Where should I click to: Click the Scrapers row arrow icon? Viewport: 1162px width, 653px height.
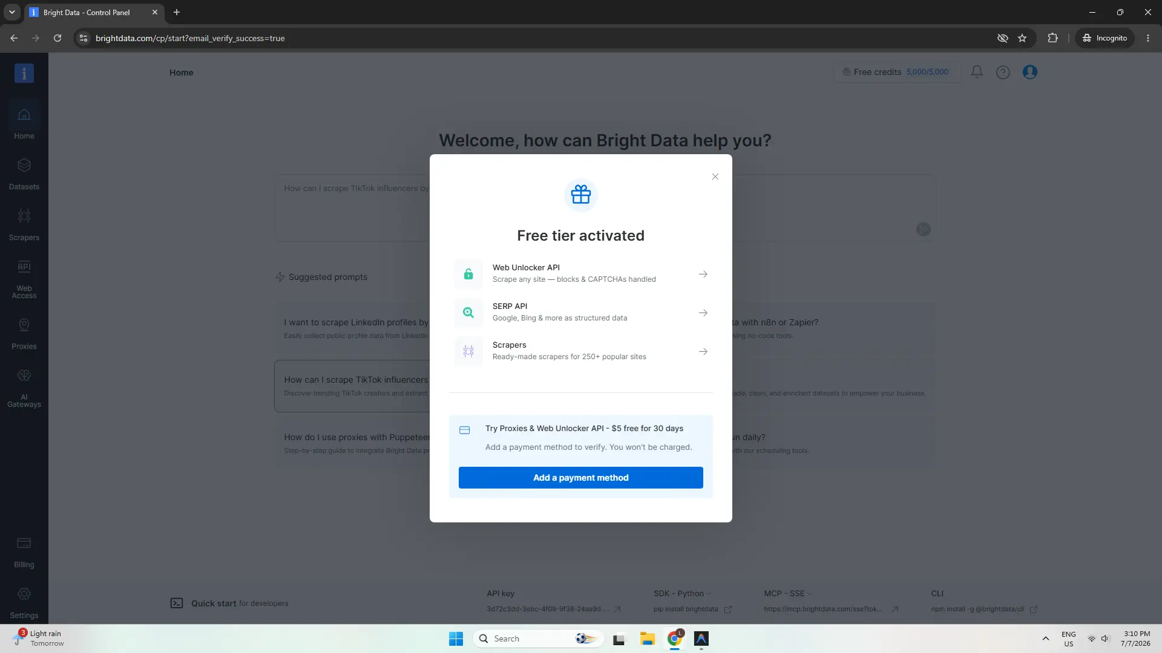coord(703,351)
